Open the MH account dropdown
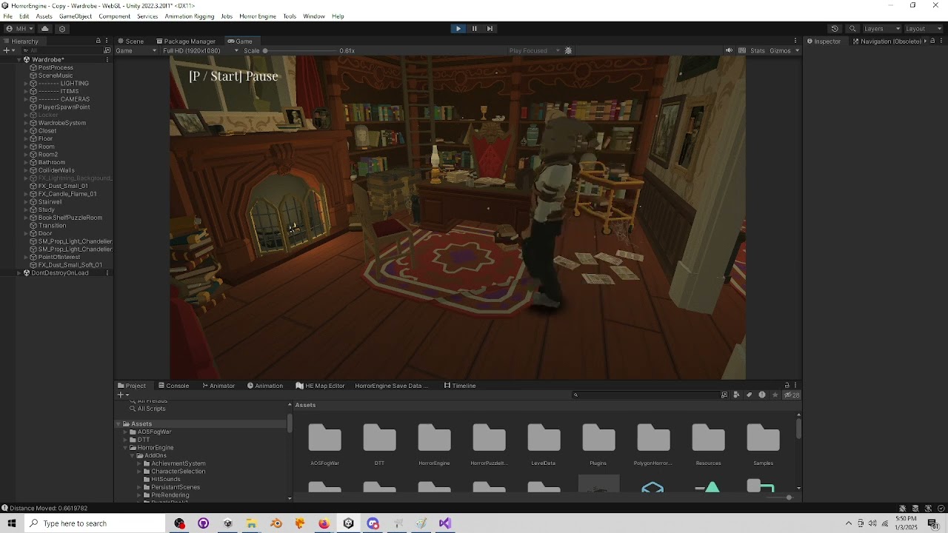The image size is (948, 533). coord(20,29)
